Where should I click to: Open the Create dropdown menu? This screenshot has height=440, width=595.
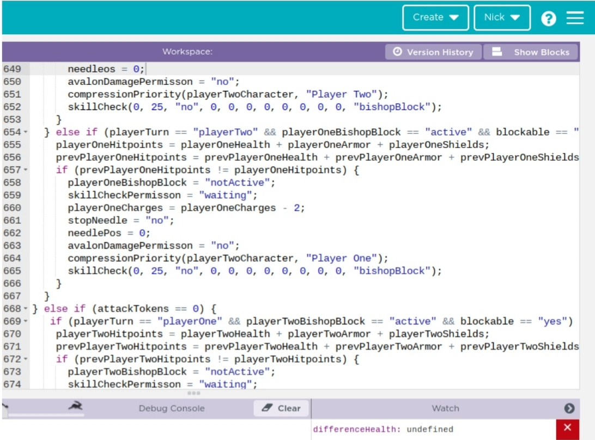point(435,17)
